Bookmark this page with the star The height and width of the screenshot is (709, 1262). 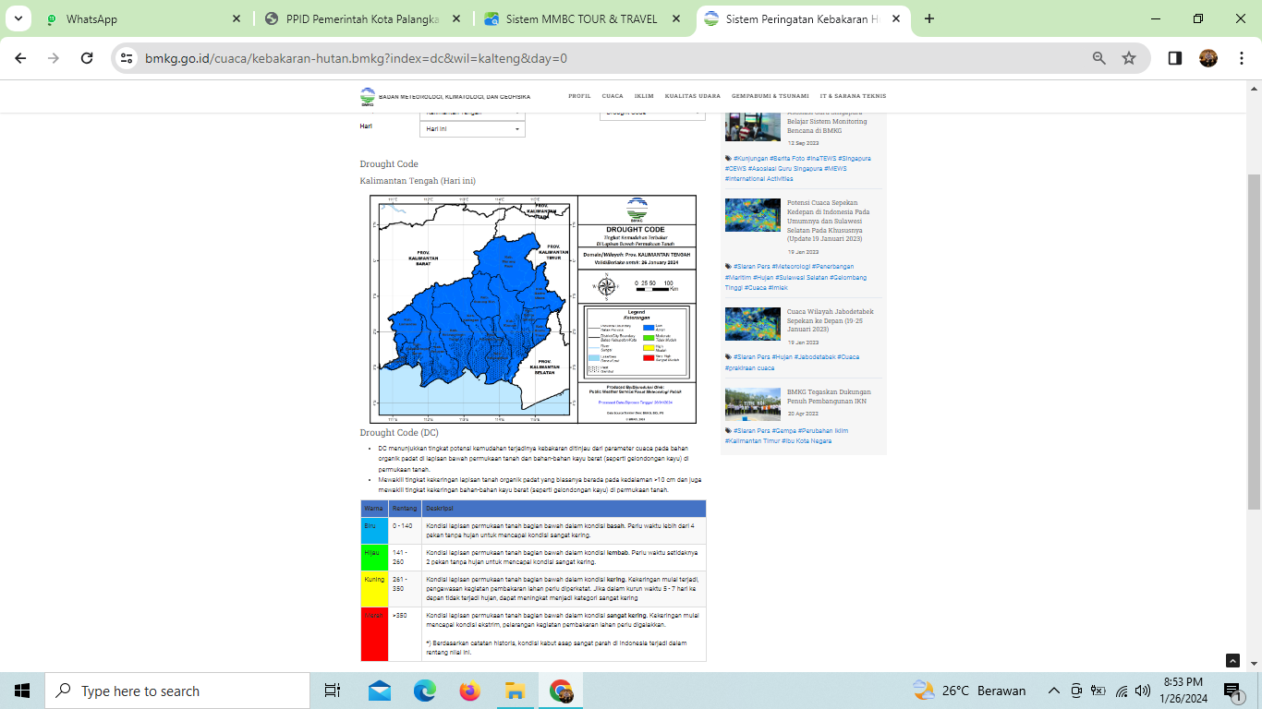point(1128,58)
